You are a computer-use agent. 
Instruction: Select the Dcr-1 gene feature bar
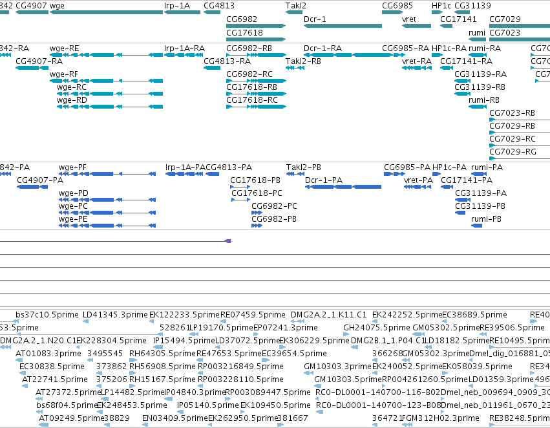click(343, 26)
